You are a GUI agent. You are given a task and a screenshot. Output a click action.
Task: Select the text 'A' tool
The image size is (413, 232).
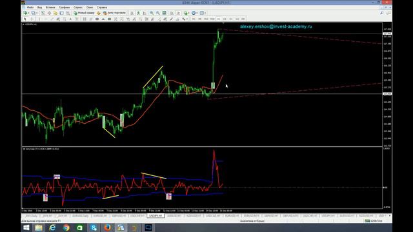click(70, 19)
